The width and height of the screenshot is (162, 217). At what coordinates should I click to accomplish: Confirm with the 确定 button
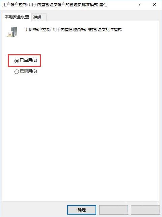[82, 210]
